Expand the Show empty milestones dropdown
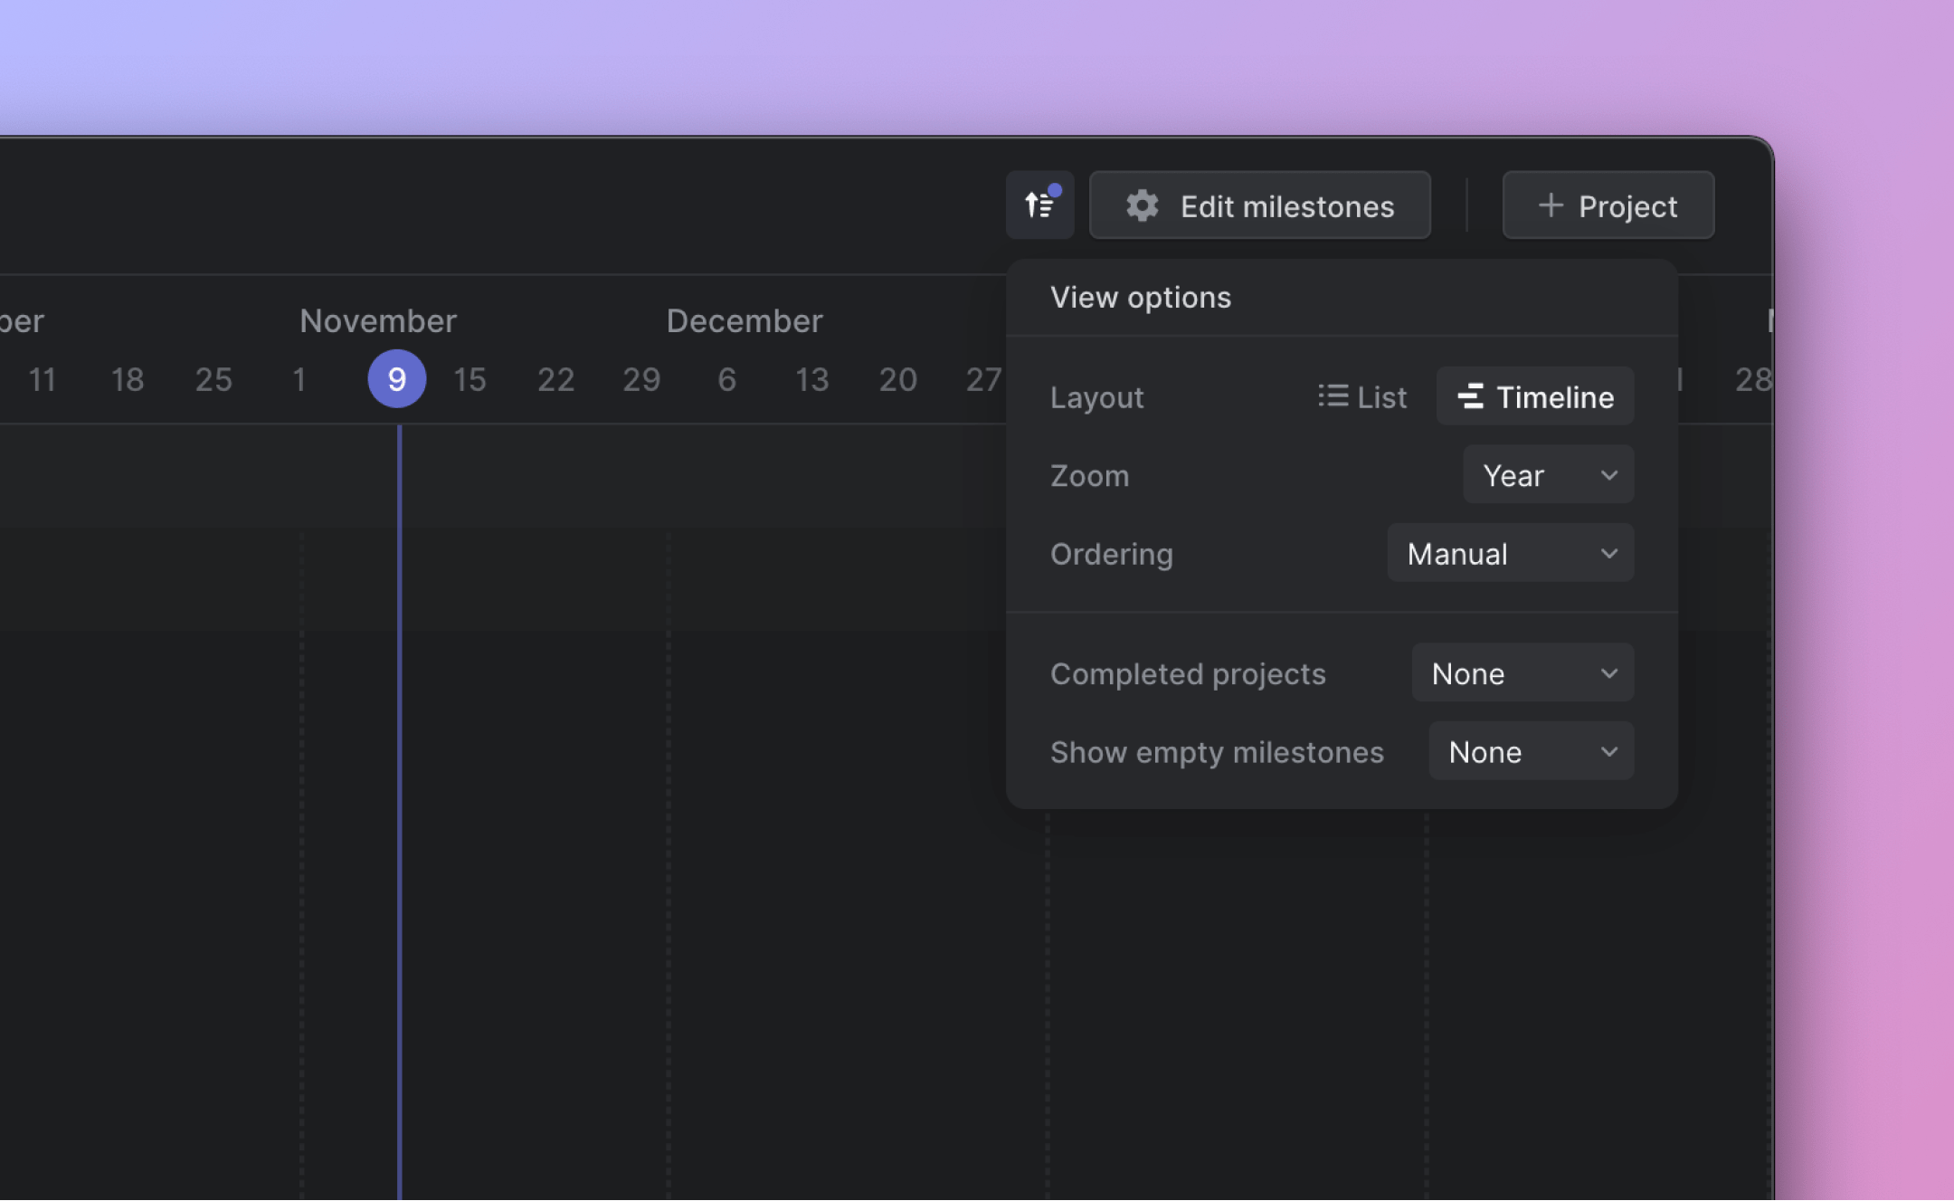 (1531, 751)
